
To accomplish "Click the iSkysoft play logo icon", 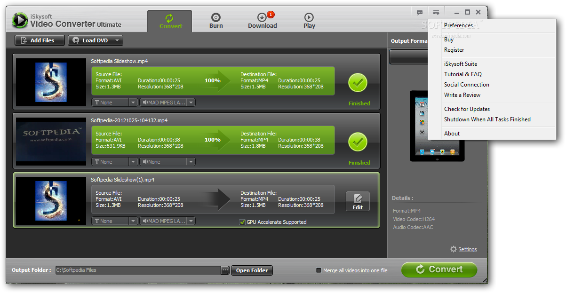I will point(20,20).
